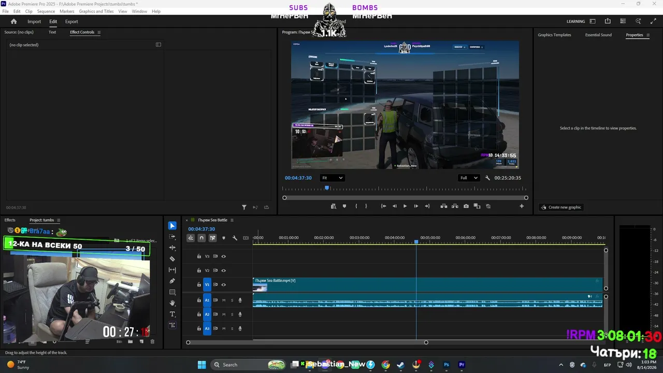Solo audio track A2
This screenshot has height=373, width=663.
coord(232,314)
